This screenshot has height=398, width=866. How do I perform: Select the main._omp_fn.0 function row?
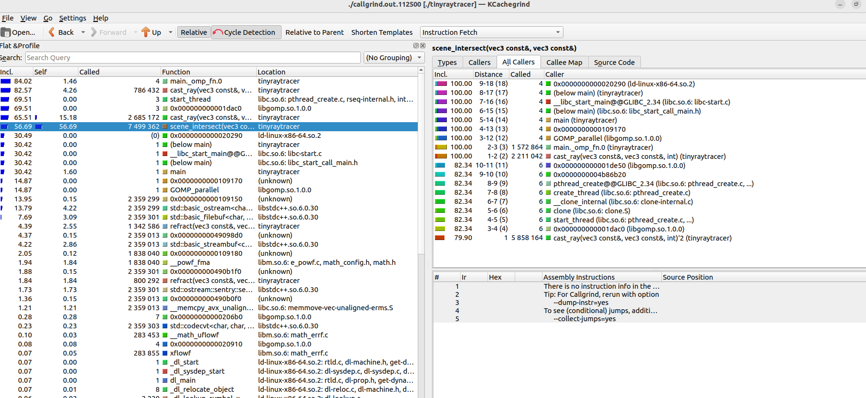196,81
